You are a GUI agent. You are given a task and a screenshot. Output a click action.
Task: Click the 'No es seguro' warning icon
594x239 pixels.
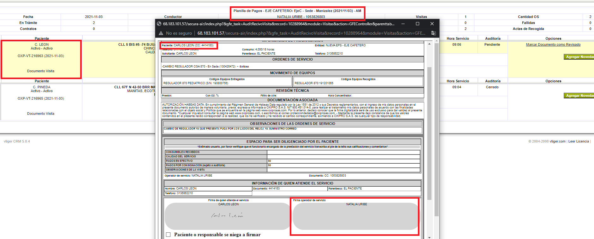pos(161,33)
